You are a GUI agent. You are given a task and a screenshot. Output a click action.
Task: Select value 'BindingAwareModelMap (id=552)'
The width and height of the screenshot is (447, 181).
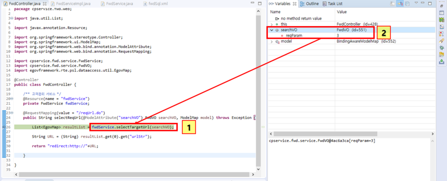[x=366, y=41]
